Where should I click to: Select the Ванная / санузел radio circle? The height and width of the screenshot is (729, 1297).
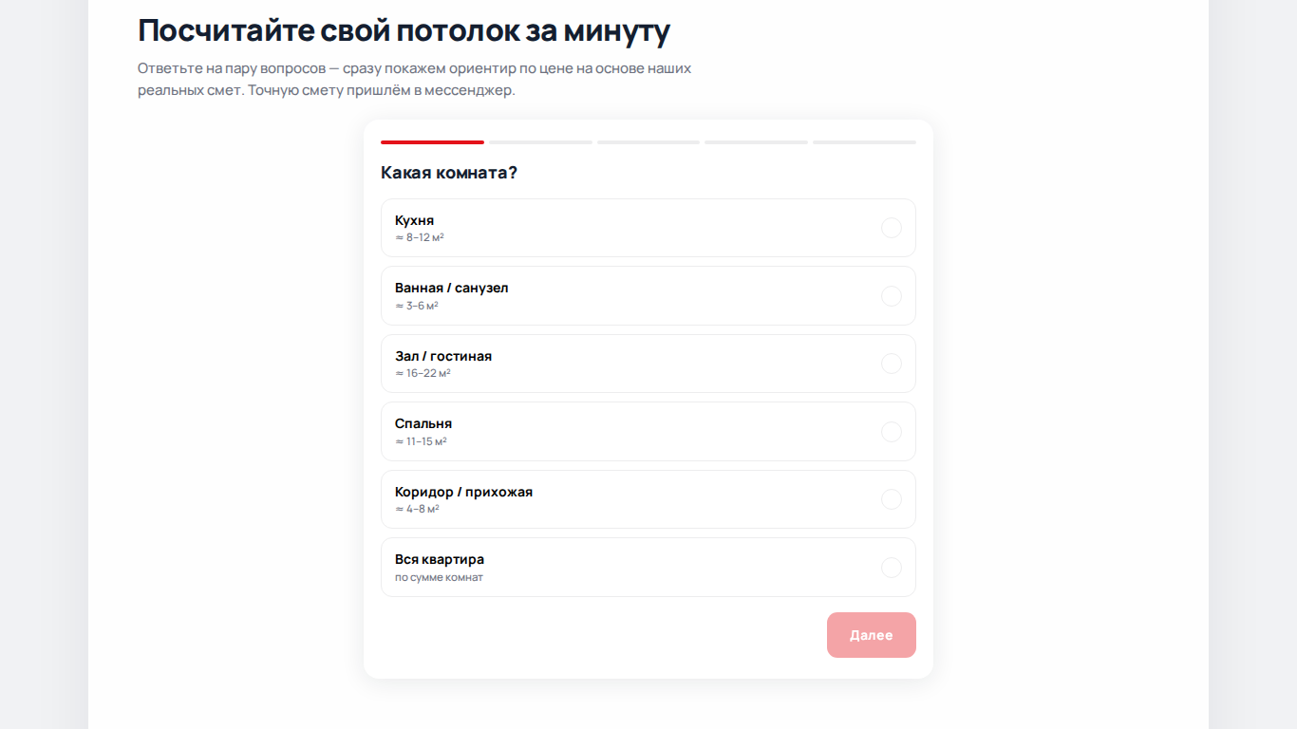(891, 296)
